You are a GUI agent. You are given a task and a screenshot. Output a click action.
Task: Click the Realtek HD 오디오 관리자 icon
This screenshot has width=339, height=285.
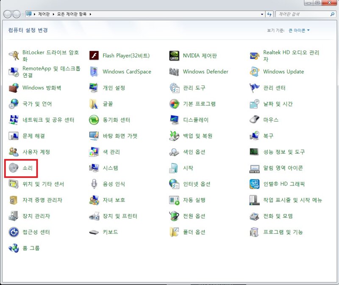point(255,55)
